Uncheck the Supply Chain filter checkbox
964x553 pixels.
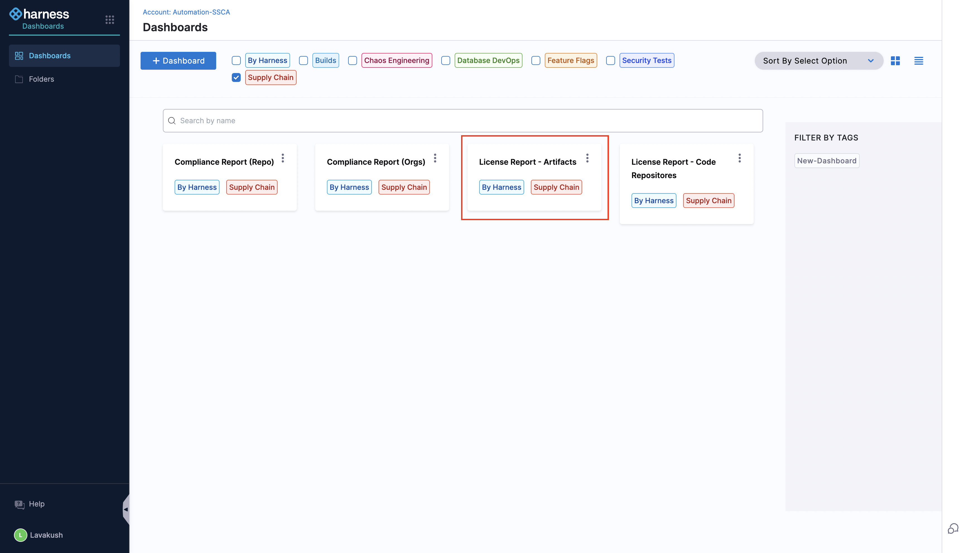pos(236,77)
